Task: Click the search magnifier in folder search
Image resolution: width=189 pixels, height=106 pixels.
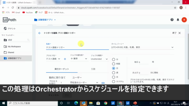Action: point(28,40)
